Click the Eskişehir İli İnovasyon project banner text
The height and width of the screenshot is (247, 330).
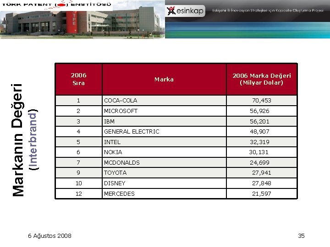click(x=268, y=10)
